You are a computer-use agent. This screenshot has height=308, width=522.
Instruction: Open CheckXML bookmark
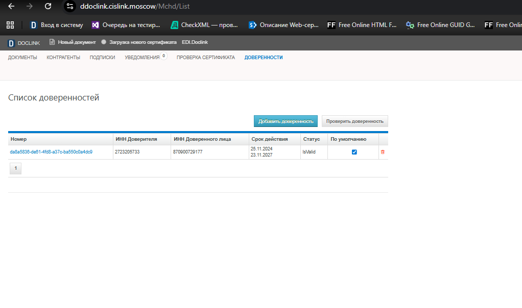[x=204, y=25]
